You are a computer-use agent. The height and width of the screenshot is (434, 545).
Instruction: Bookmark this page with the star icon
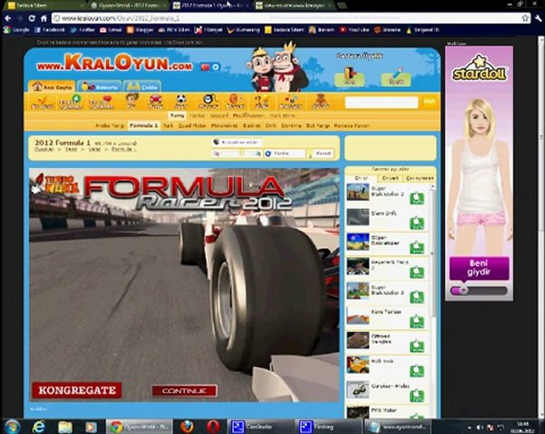pyautogui.click(x=525, y=18)
